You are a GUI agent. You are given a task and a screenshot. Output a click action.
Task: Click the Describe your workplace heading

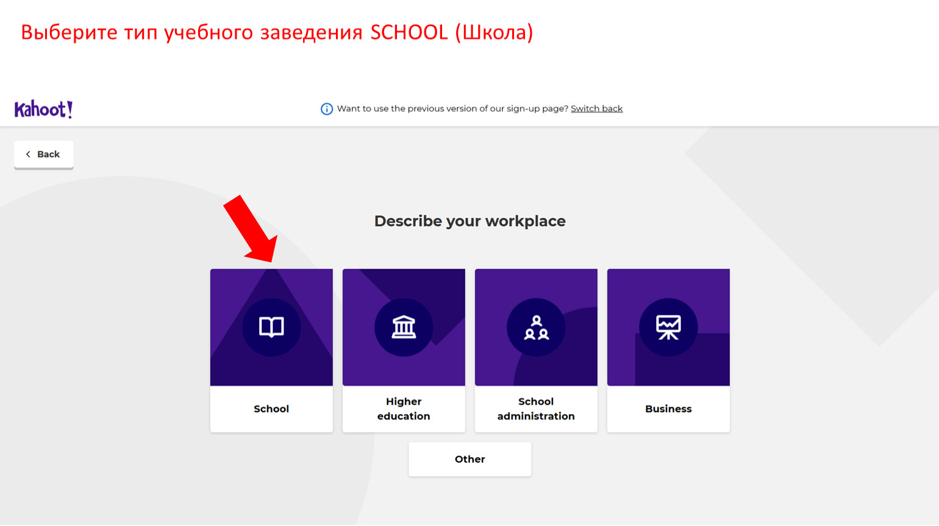tap(469, 221)
